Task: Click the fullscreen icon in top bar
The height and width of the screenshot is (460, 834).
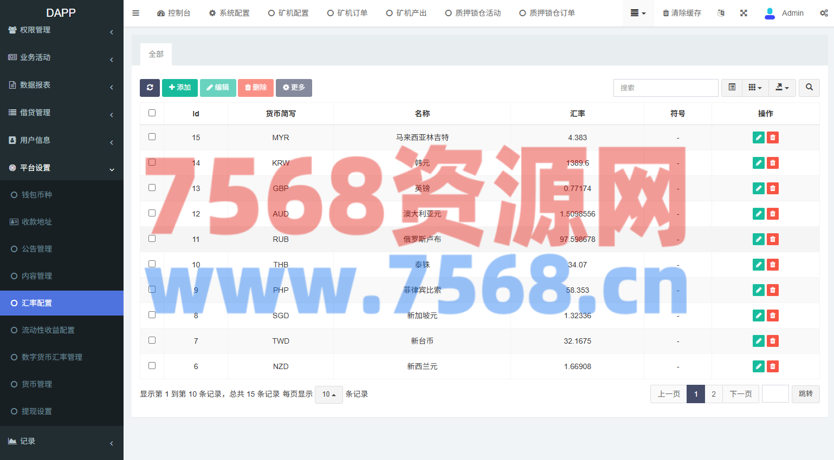Action: [x=744, y=13]
